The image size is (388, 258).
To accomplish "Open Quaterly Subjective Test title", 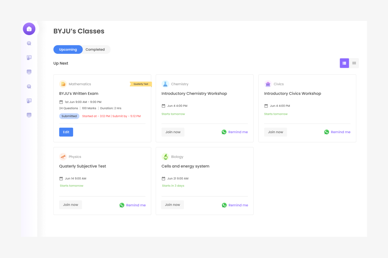I will pyautogui.click(x=83, y=166).
